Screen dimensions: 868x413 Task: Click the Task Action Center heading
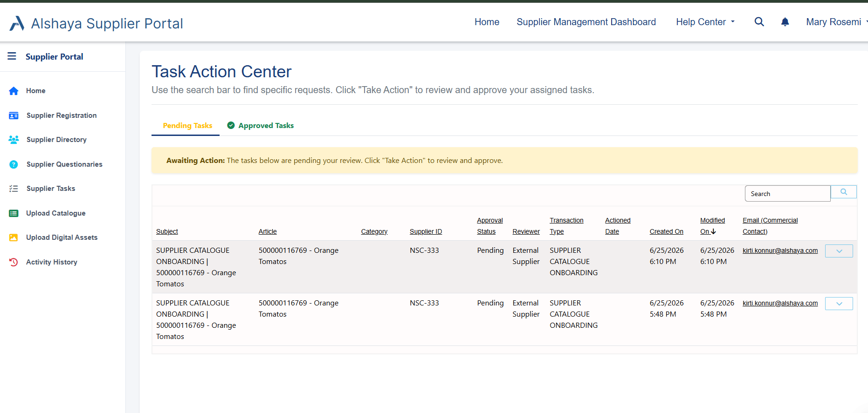221,72
